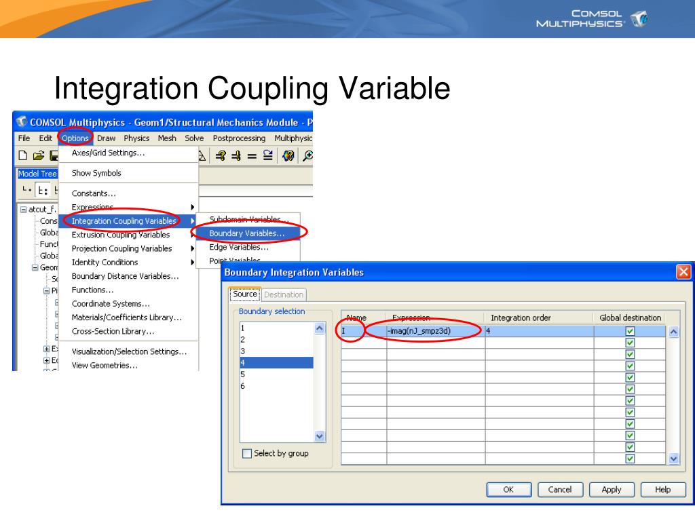Toggle Global destination checkbox in fifth row
The height and width of the screenshot is (521, 695).
click(630, 377)
